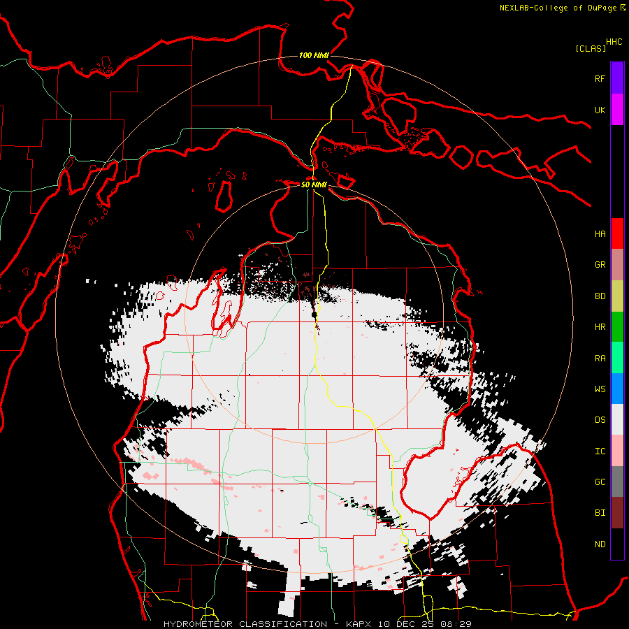The width and height of the screenshot is (629, 629).
Task: Click the DS legend label
Action: [600, 420]
